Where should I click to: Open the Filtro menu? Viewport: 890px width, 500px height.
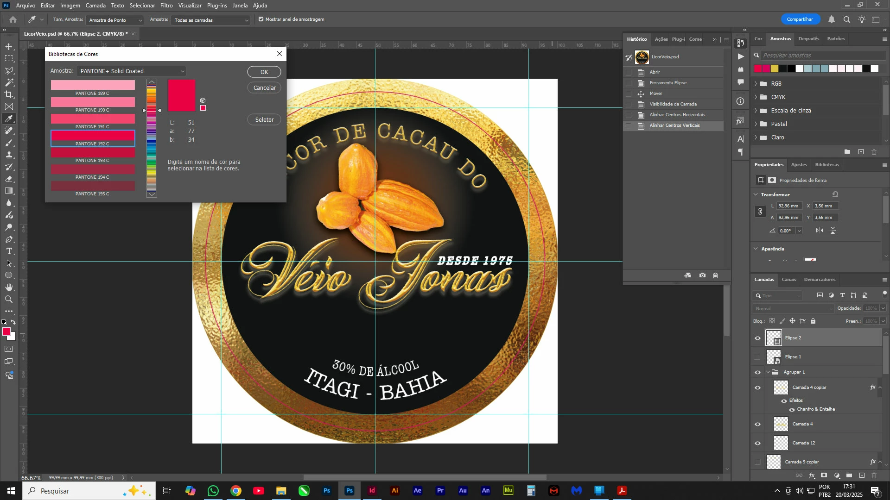[x=166, y=6]
